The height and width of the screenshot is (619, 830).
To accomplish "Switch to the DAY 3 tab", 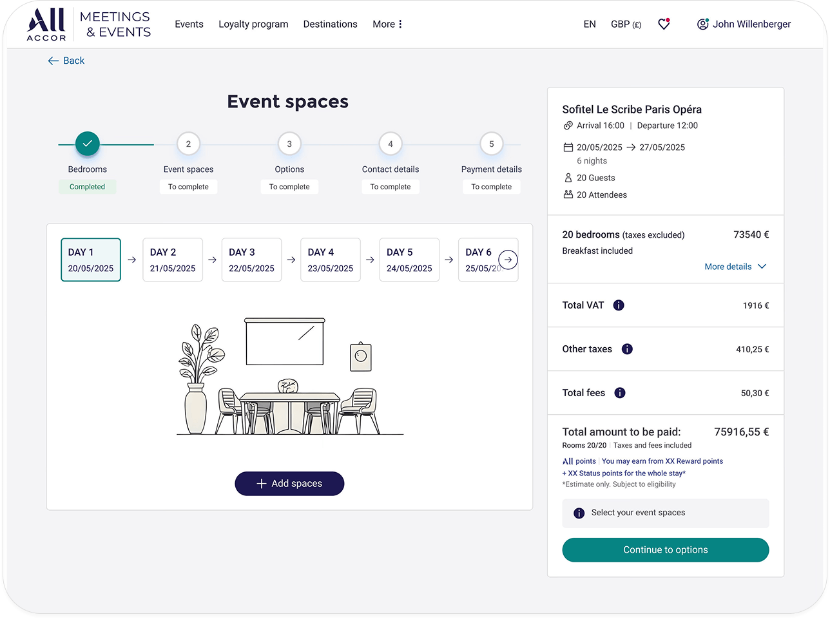I will tap(251, 260).
